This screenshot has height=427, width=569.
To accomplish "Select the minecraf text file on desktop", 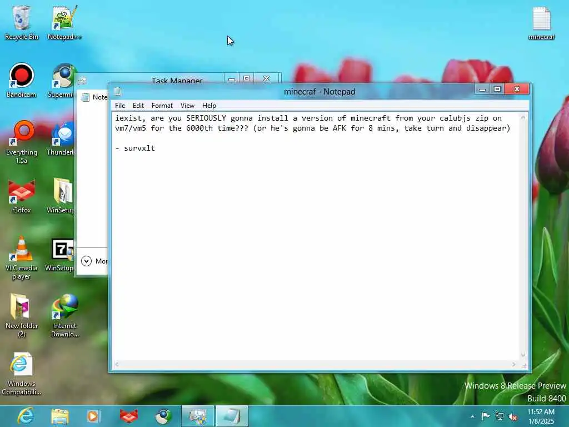I will pos(541,22).
